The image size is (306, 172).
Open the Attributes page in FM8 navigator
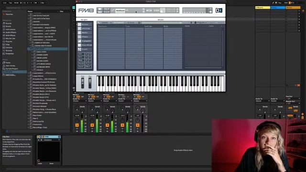[85, 29]
